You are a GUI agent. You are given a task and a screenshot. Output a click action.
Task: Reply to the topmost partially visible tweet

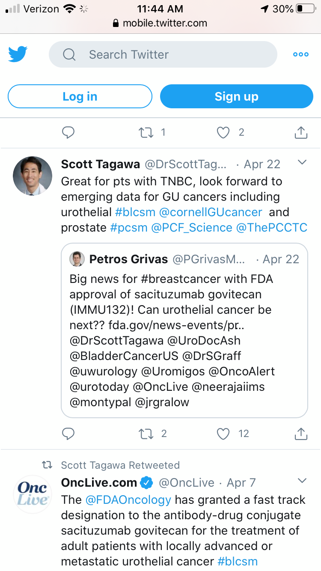point(68,133)
